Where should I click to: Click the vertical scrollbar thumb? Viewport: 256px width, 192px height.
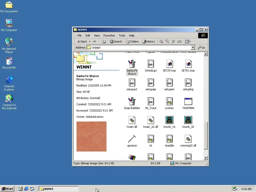click(206, 135)
